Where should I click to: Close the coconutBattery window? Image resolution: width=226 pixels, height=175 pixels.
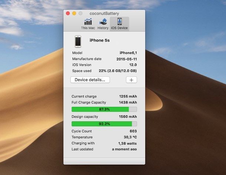[68, 13]
